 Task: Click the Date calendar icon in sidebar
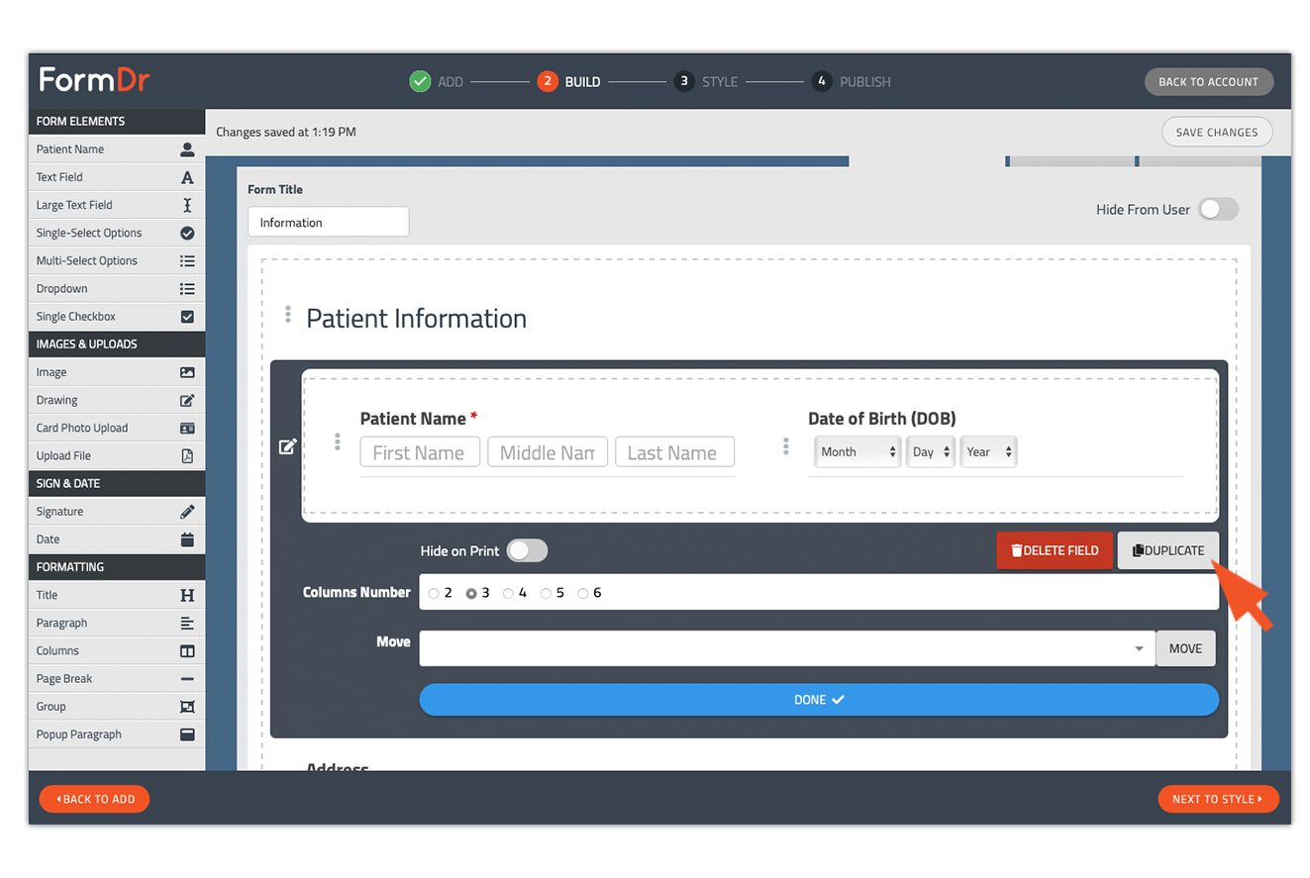click(x=187, y=539)
